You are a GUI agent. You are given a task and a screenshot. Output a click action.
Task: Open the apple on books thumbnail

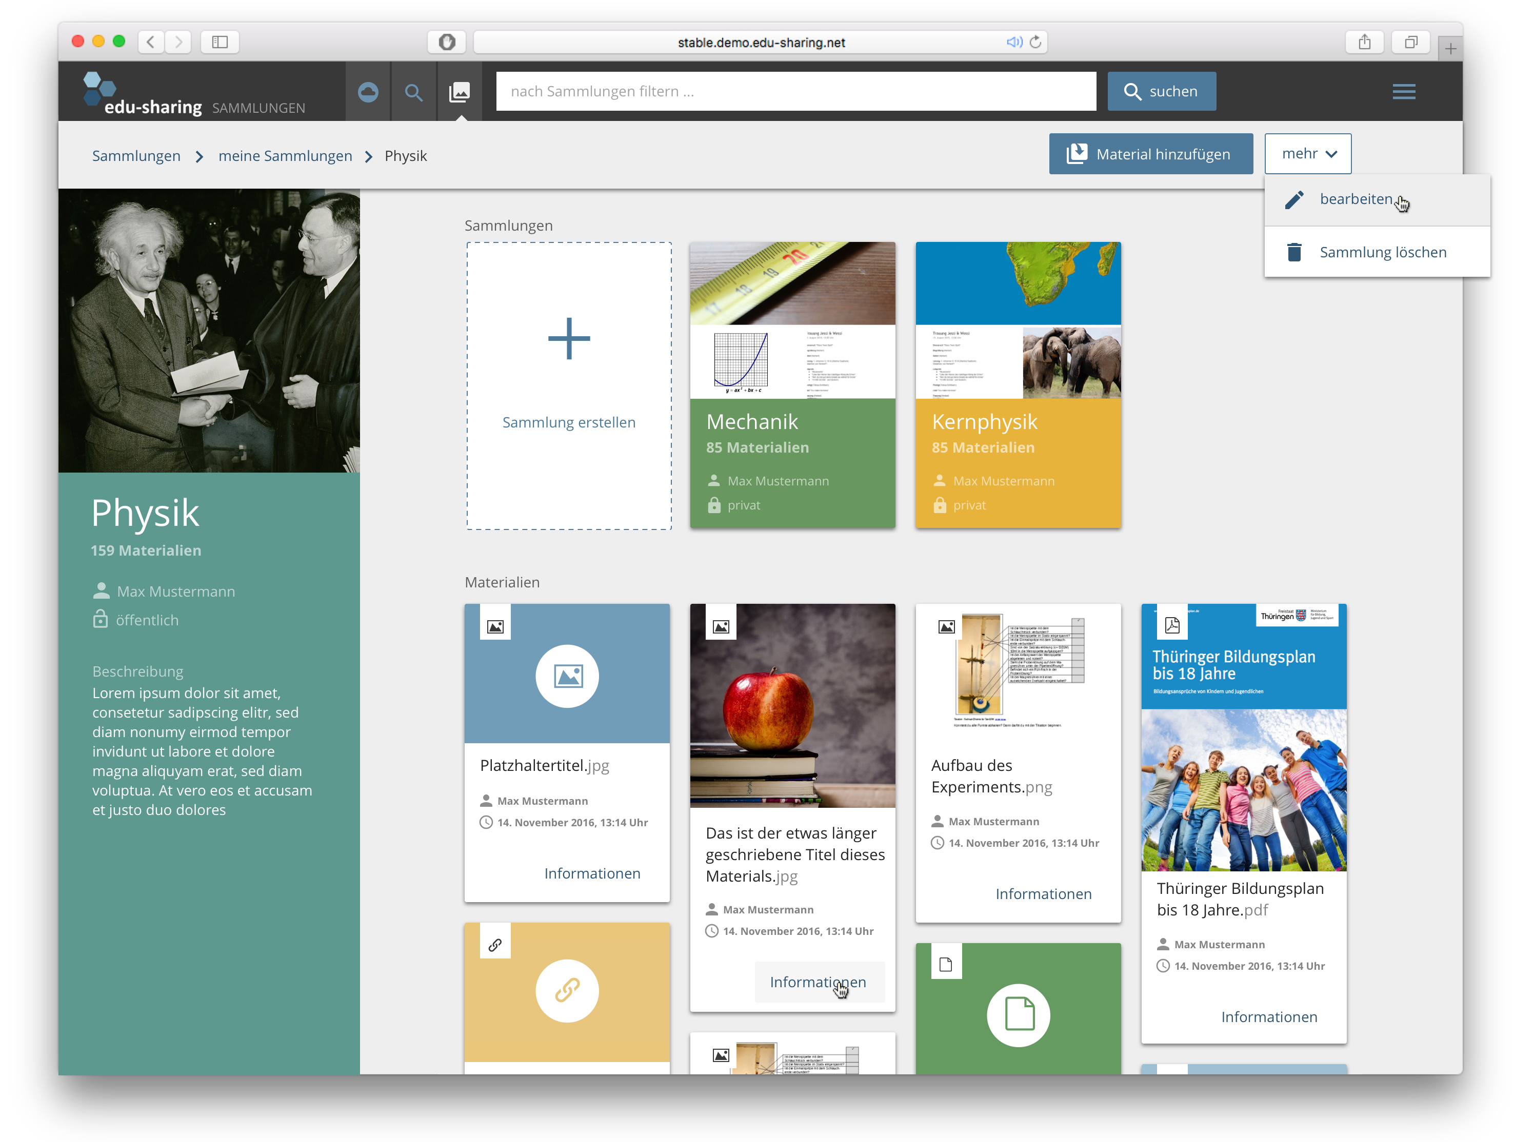[x=792, y=705]
